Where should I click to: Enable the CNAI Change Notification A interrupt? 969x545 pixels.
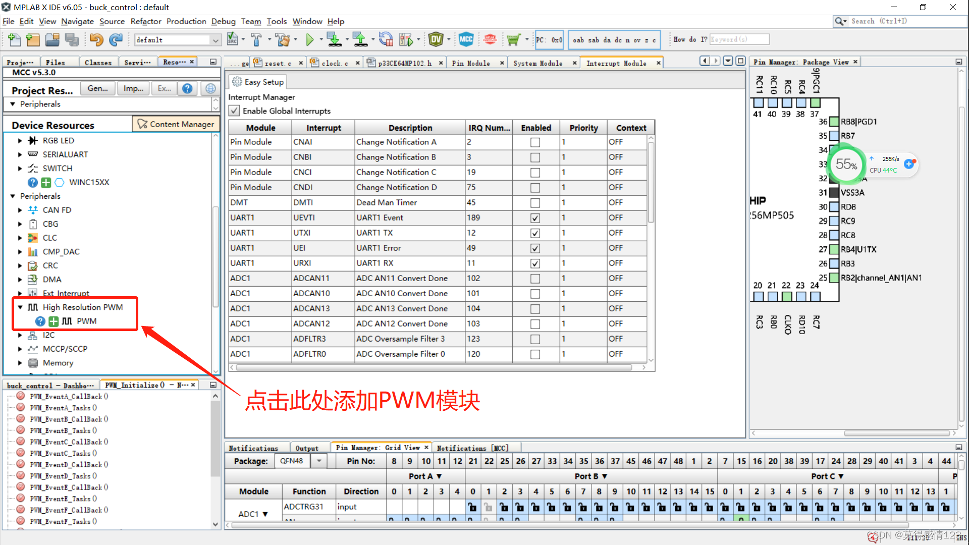point(535,142)
